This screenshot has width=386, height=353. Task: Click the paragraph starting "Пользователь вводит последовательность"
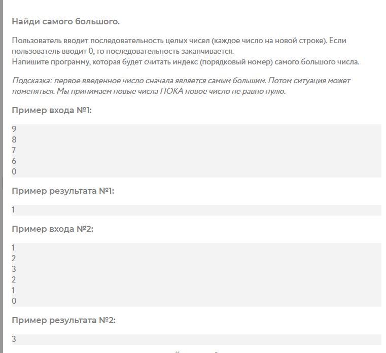coord(179,46)
